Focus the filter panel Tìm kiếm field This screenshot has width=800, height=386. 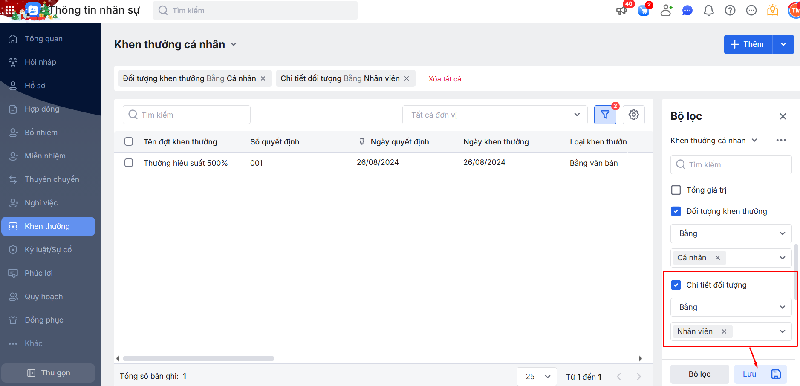tap(731, 164)
